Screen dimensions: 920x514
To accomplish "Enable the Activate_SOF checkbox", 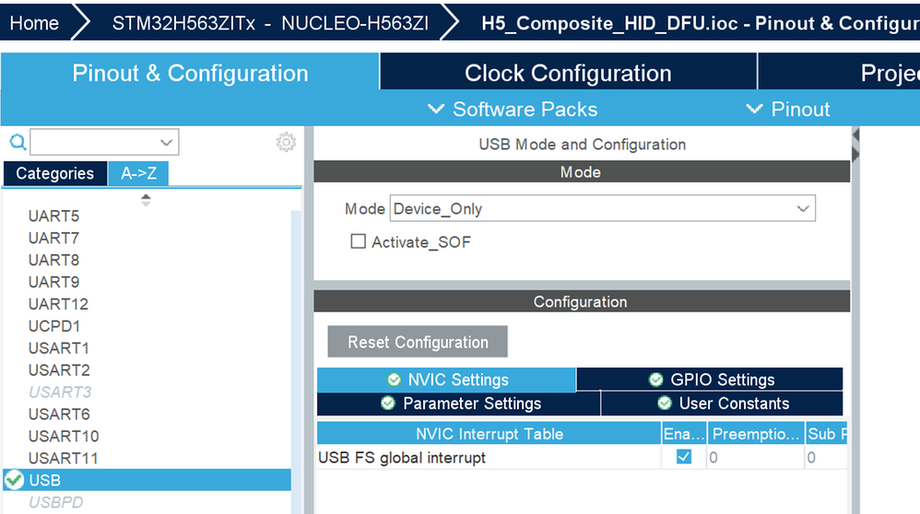I will (x=358, y=241).
